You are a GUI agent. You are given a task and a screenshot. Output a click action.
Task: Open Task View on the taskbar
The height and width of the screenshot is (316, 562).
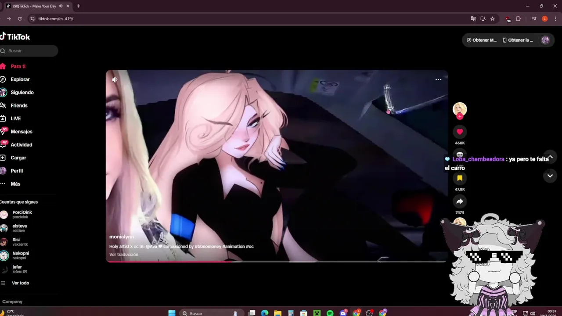252,313
